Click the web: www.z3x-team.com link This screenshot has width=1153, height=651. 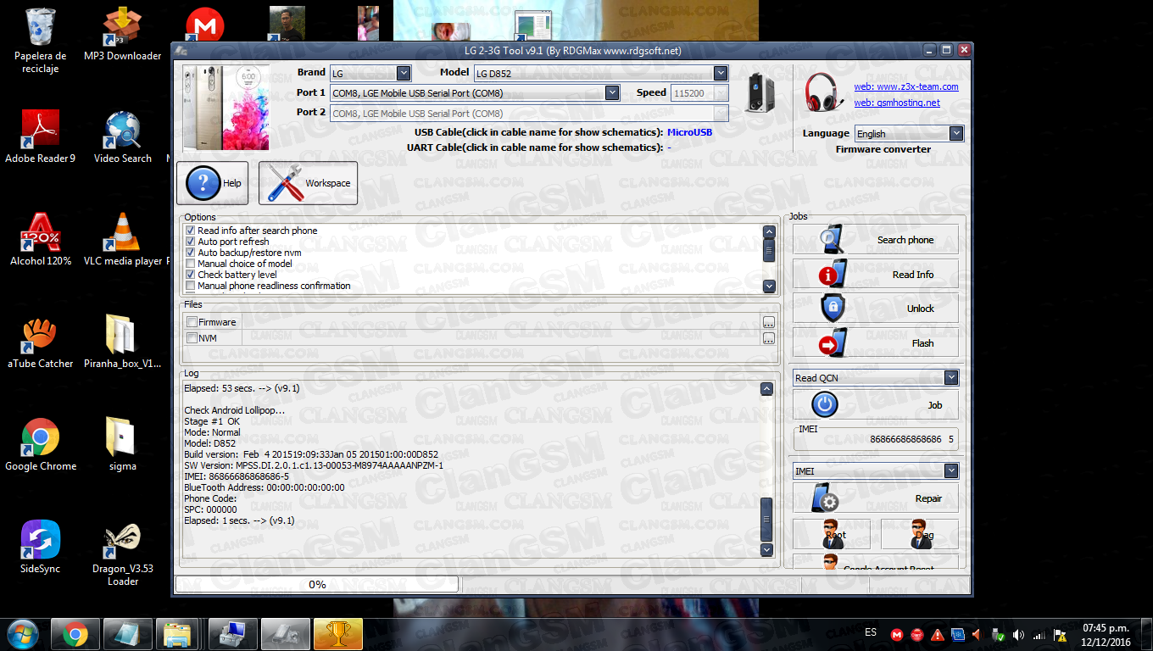(x=905, y=86)
